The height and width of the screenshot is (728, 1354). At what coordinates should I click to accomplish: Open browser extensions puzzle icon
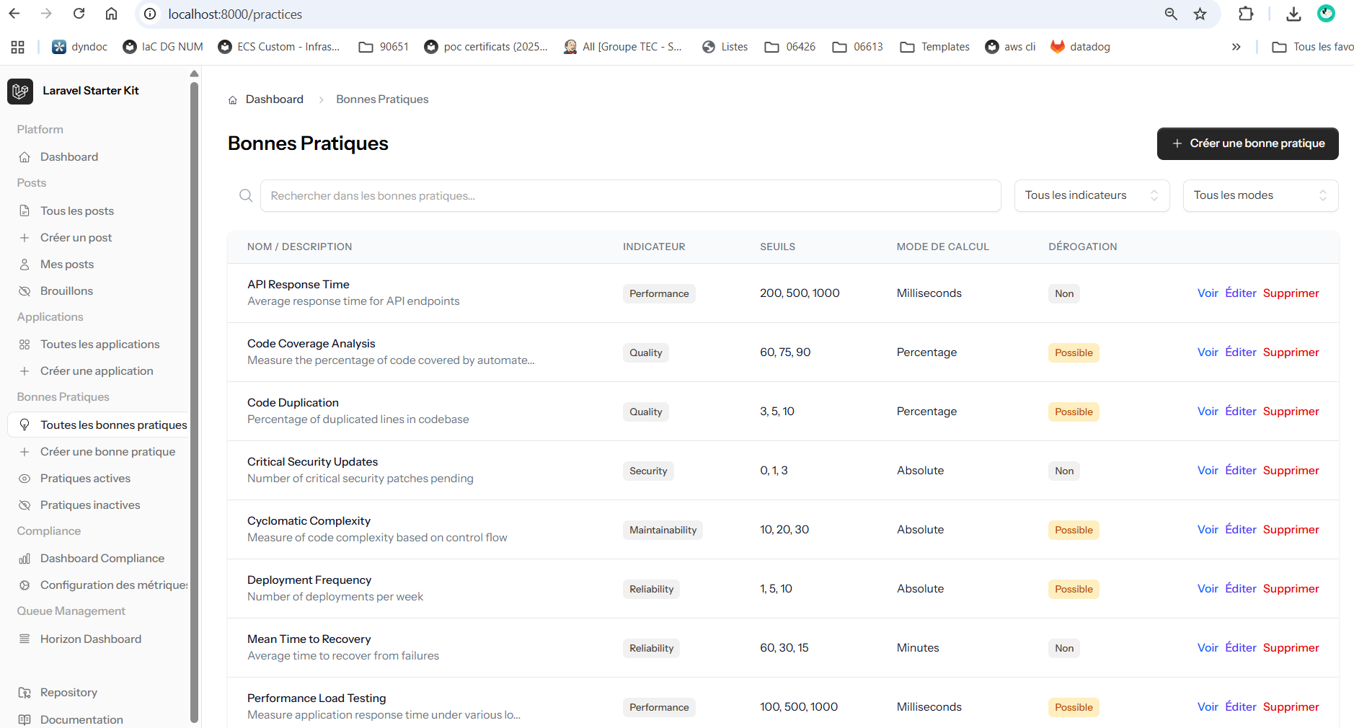(1246, 14)
